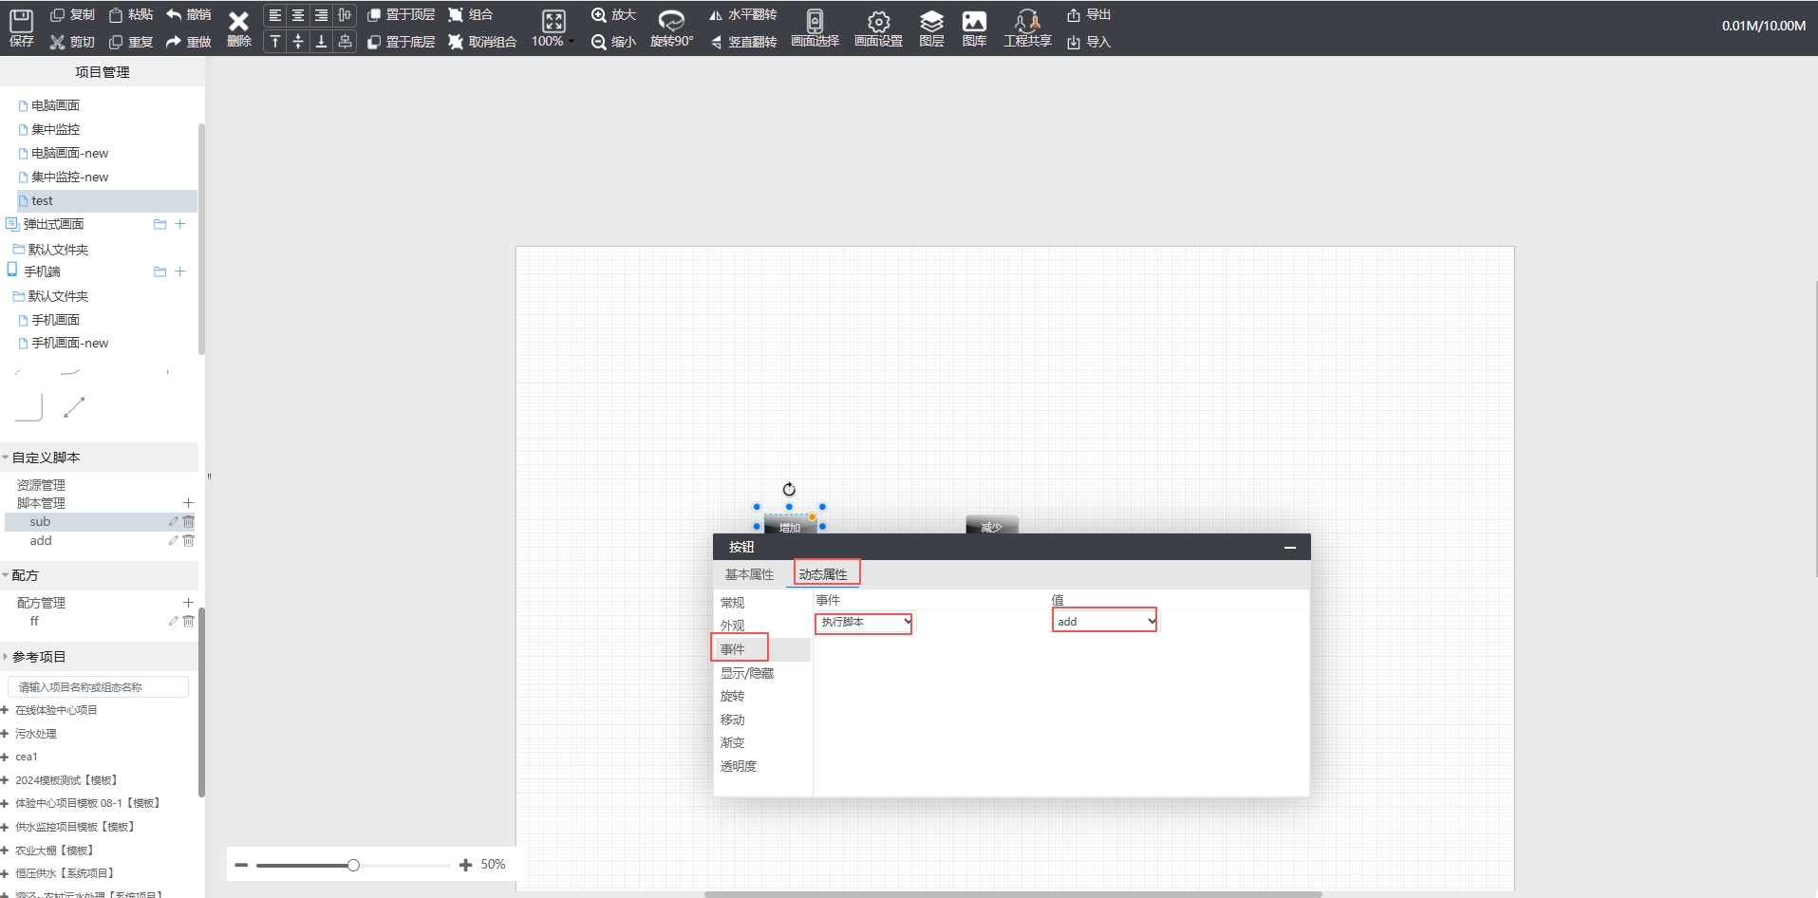Add new script beside 脚本管理
The width and height of the screenshot is (1818, 898).
(188, 503)
